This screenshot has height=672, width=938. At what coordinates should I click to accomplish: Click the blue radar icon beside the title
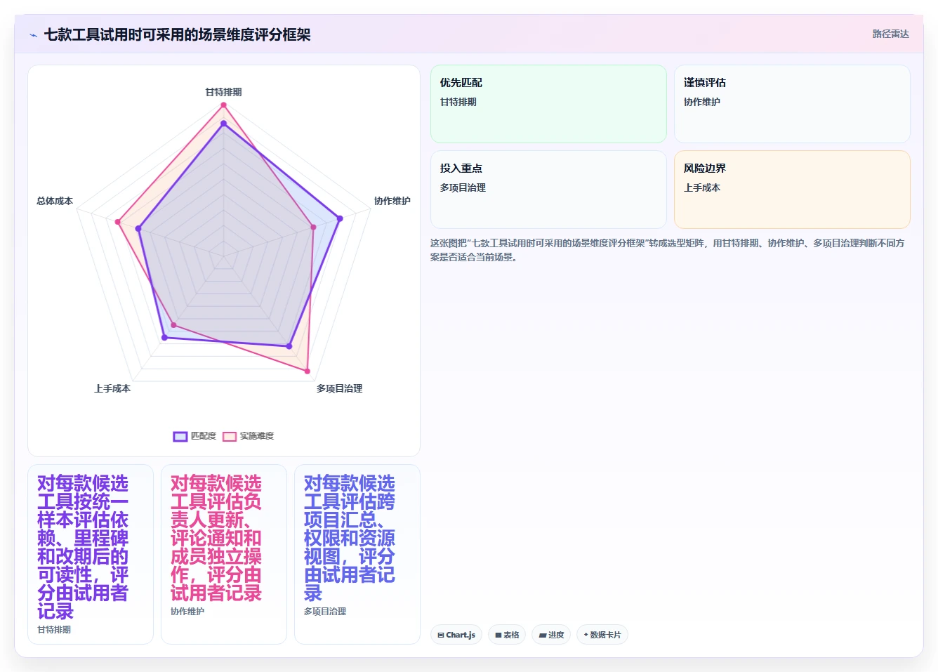coord(33,35)
